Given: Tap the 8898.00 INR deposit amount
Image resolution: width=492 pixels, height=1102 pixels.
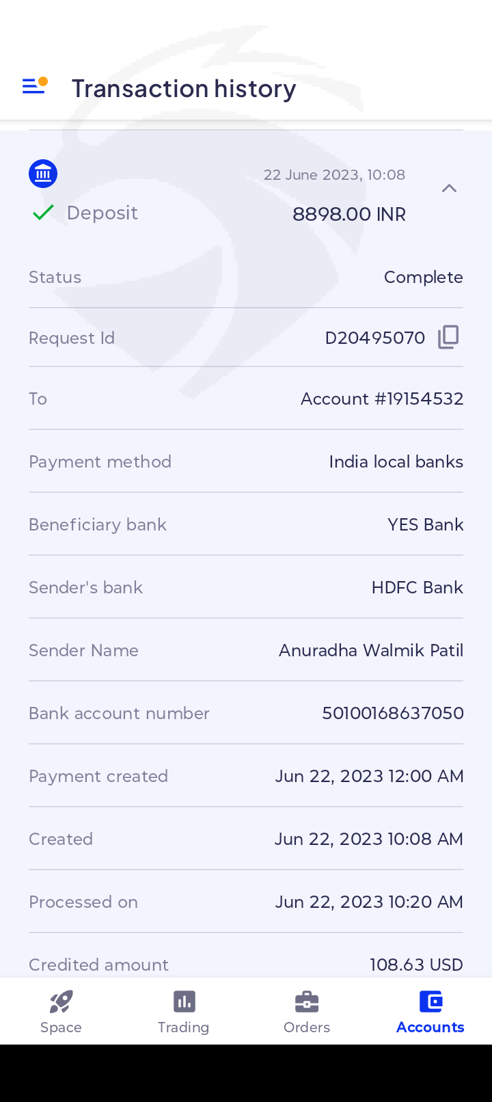Looking at the screenshot, I should pos(349,215).
